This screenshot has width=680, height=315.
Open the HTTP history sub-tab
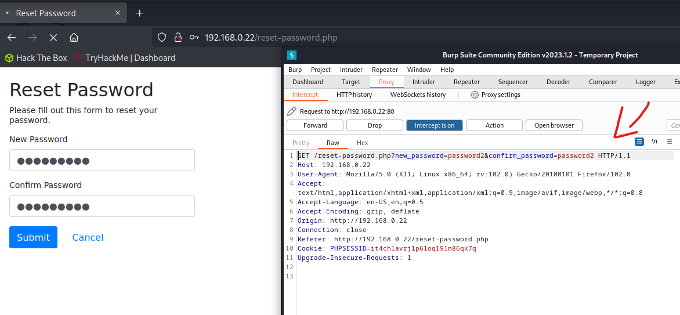(x=355, y=95)
